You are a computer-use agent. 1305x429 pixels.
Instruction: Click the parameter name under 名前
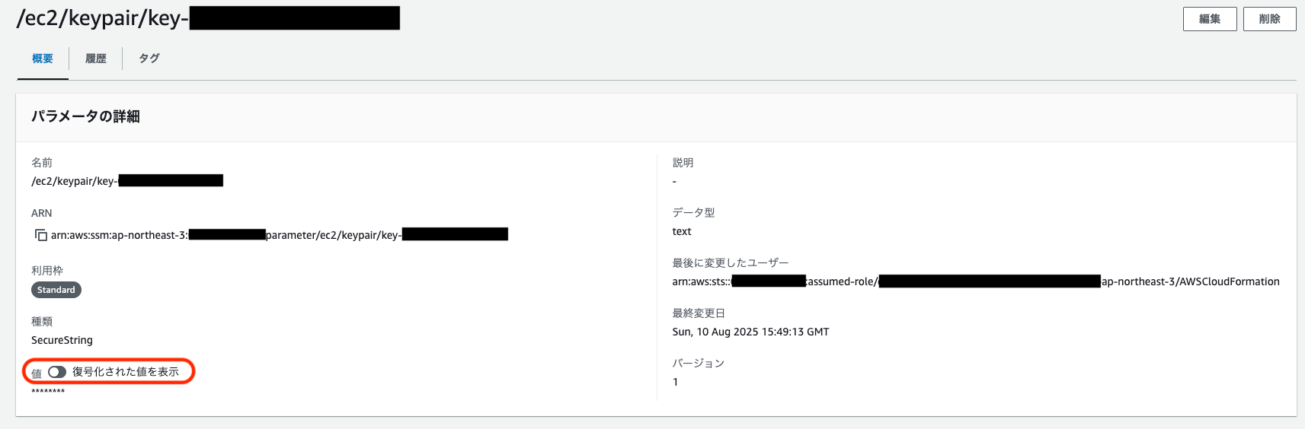[127, 181]
